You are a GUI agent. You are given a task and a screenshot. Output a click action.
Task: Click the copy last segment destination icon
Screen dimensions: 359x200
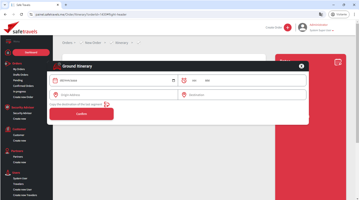click(x=107, y=104)
